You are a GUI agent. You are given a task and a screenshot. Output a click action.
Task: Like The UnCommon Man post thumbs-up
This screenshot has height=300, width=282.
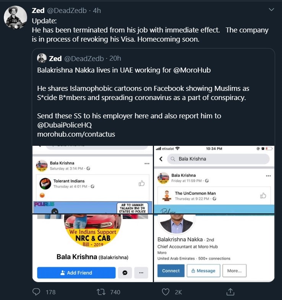[263, 195]
